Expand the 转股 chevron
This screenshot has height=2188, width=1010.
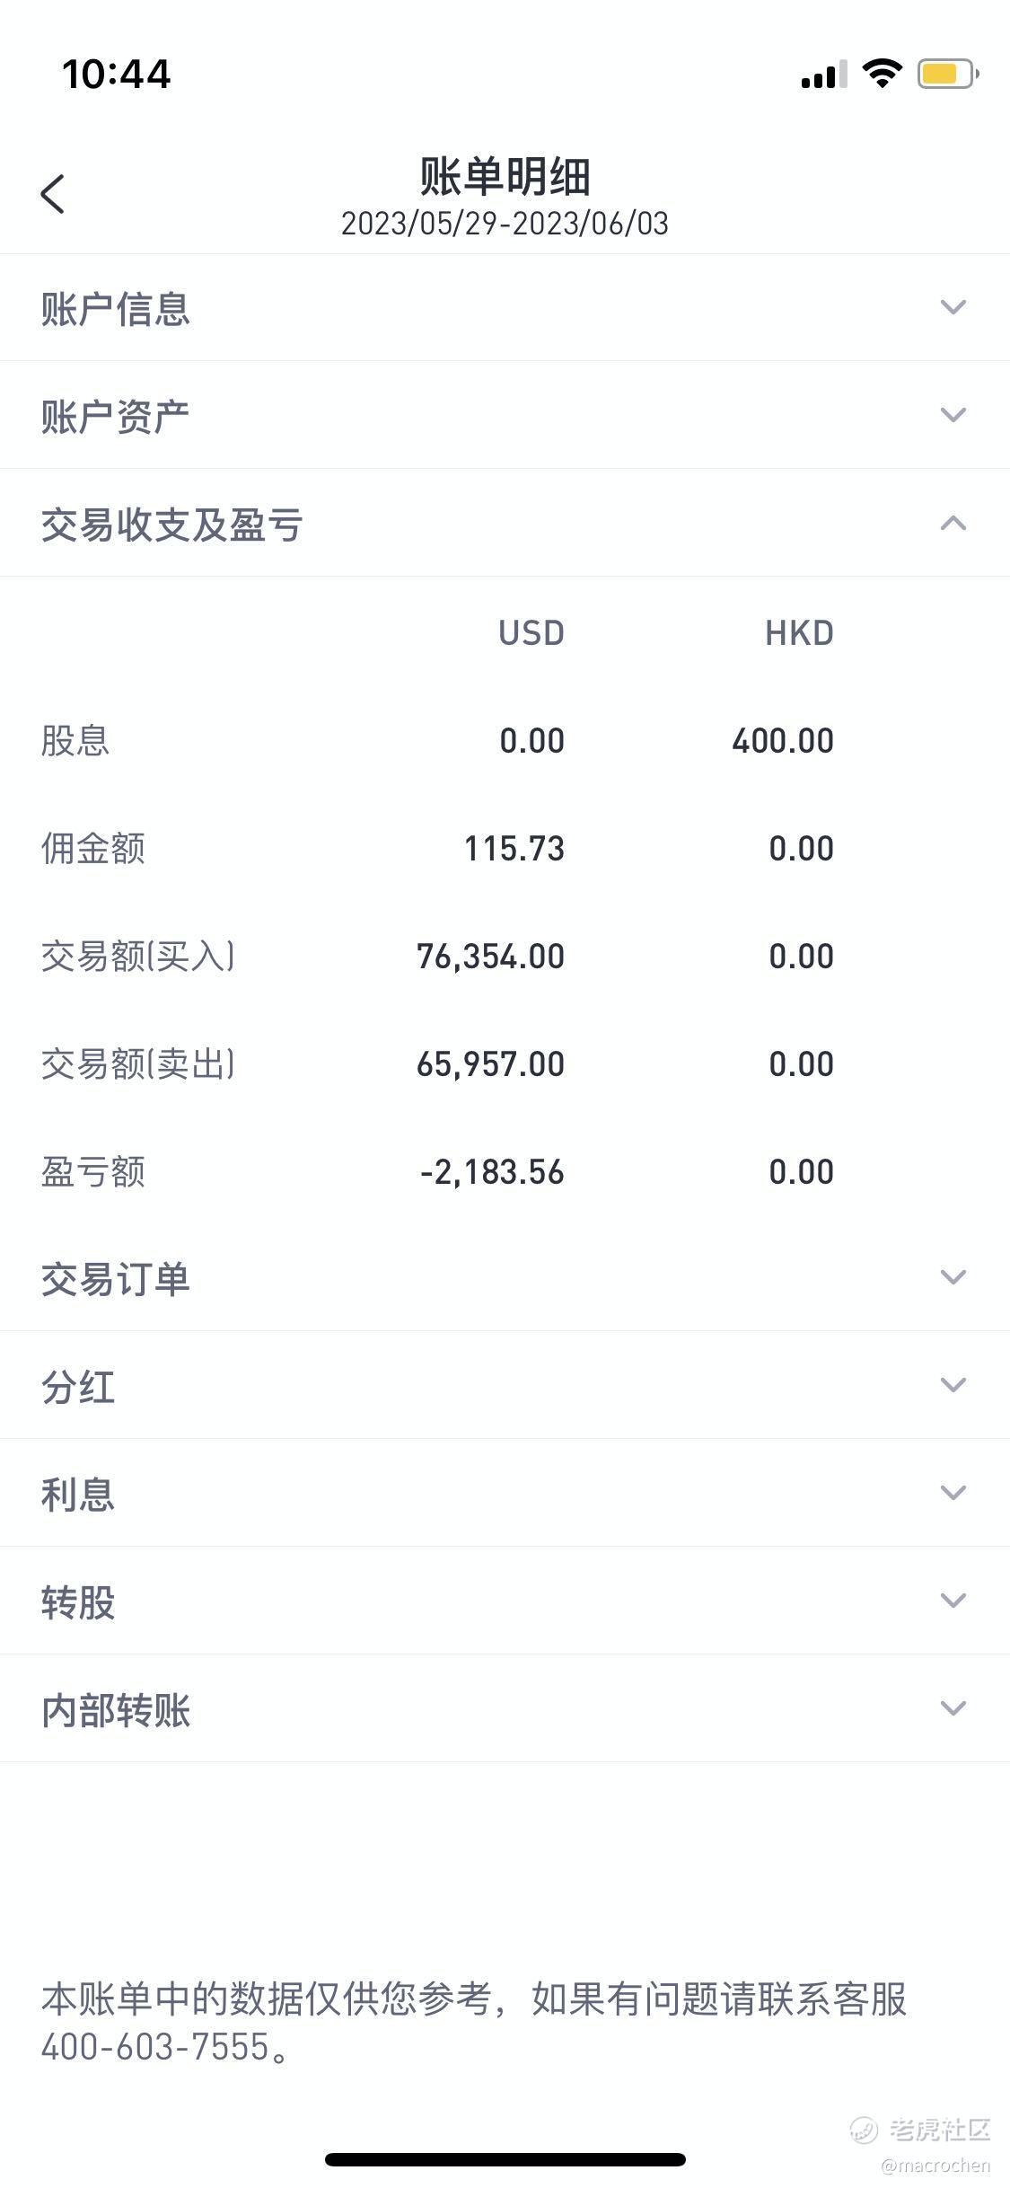[953, 1601]
